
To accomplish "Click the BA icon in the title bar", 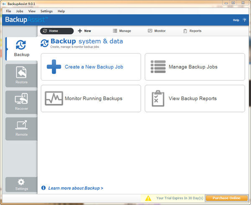I will 4,4.
